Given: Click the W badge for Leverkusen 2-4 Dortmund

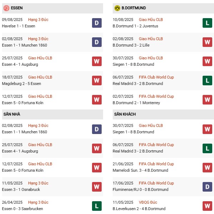Looking at the screenshot, I should 207,205.
